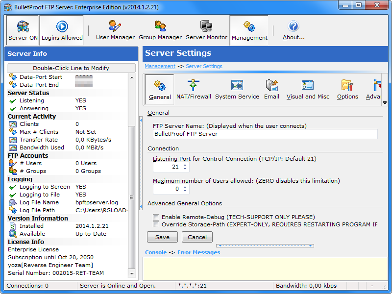Click the Logging to Screen checkmark icon
This screenshot has width=392, height=294.
pyautogui.click(x=13, y=187)
